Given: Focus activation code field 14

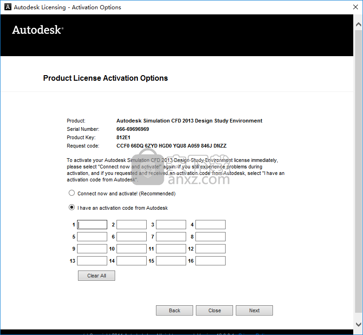Looking at the screenshot, I should pos(131,261).
